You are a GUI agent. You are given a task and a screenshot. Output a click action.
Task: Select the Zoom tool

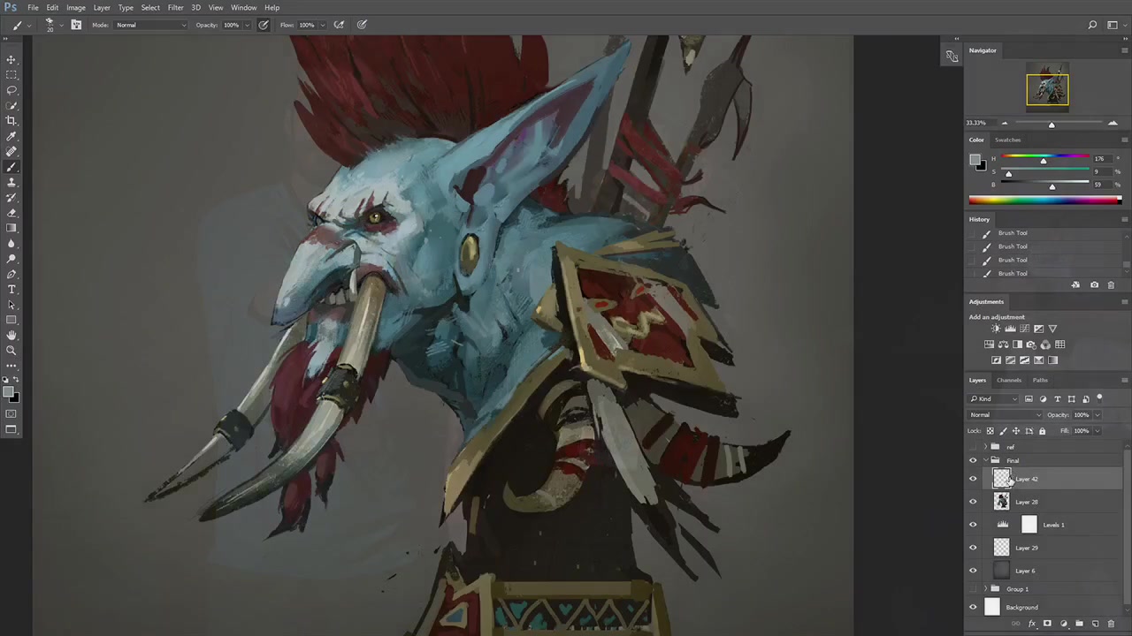click(11, 351)
